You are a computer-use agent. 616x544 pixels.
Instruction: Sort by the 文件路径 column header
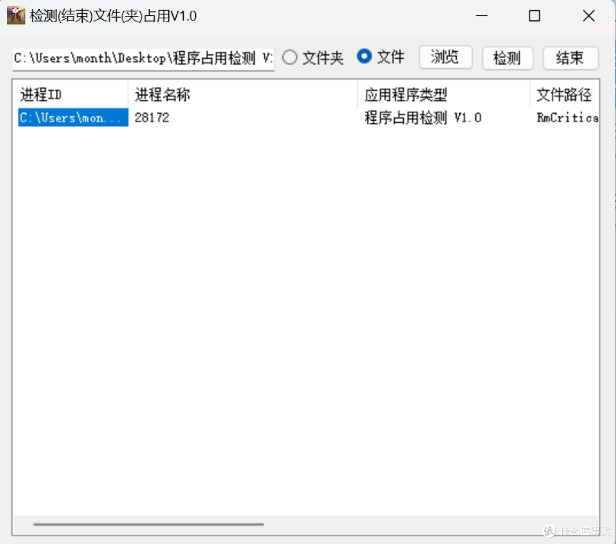click(x=564, y=95)
